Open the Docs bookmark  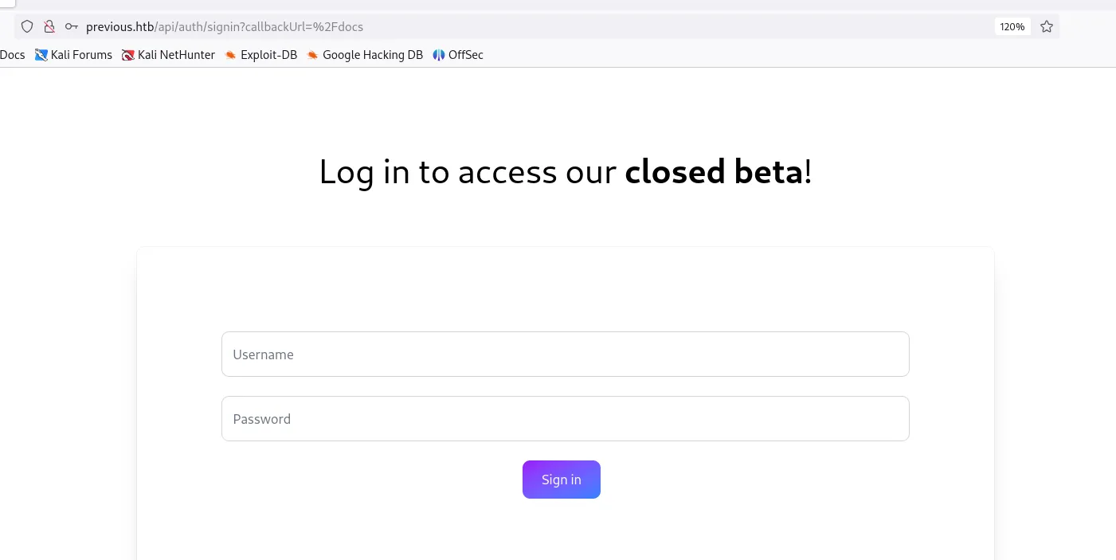(x=13, y=55)
